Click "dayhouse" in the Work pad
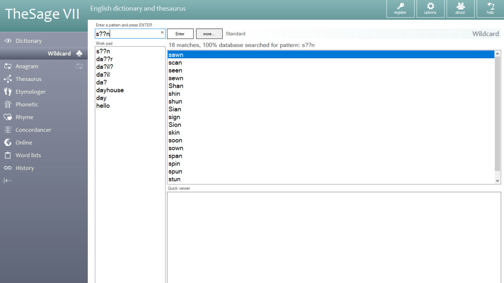Screen dimensions: 504x283 pos(110,90)
